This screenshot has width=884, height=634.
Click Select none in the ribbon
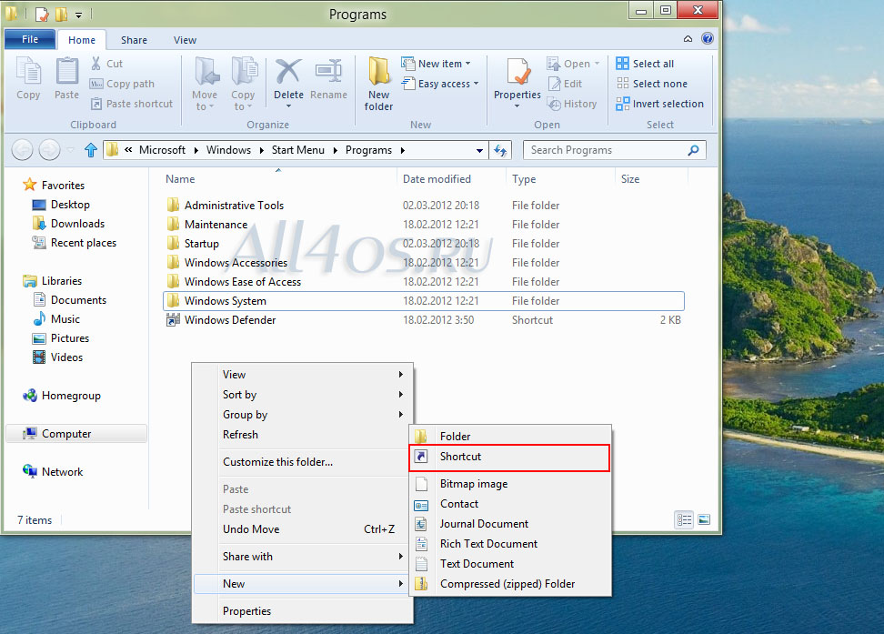tap(652, 84)
